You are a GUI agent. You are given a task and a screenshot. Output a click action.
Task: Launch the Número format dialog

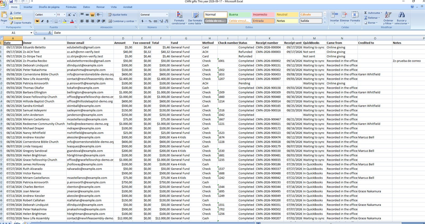click(x=167, y=27)
